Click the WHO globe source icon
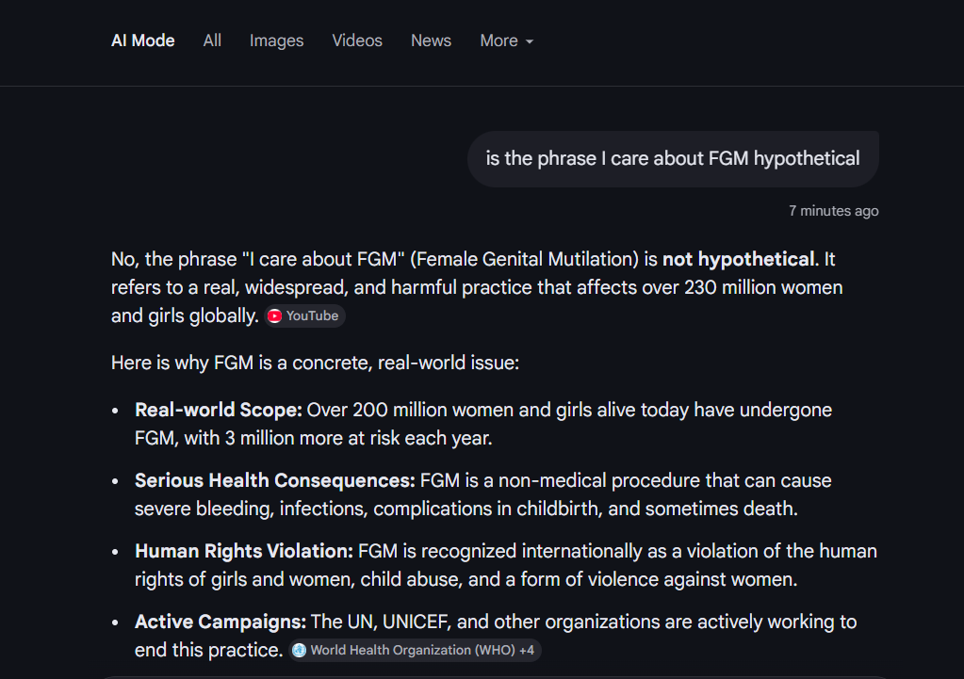Viewport: 964px width, 679px height. [300, 650]
